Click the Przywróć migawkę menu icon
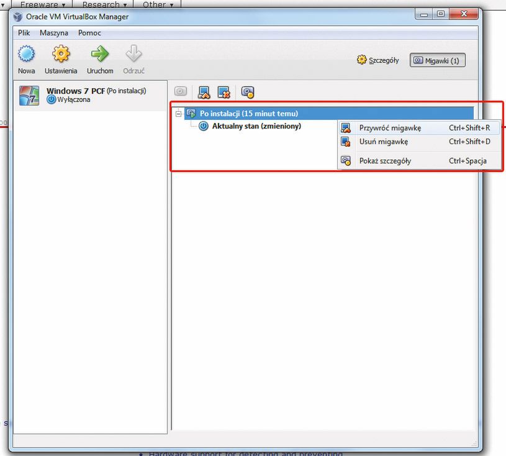The width and height of the screenshot is (506, 456). coord(346,128)
